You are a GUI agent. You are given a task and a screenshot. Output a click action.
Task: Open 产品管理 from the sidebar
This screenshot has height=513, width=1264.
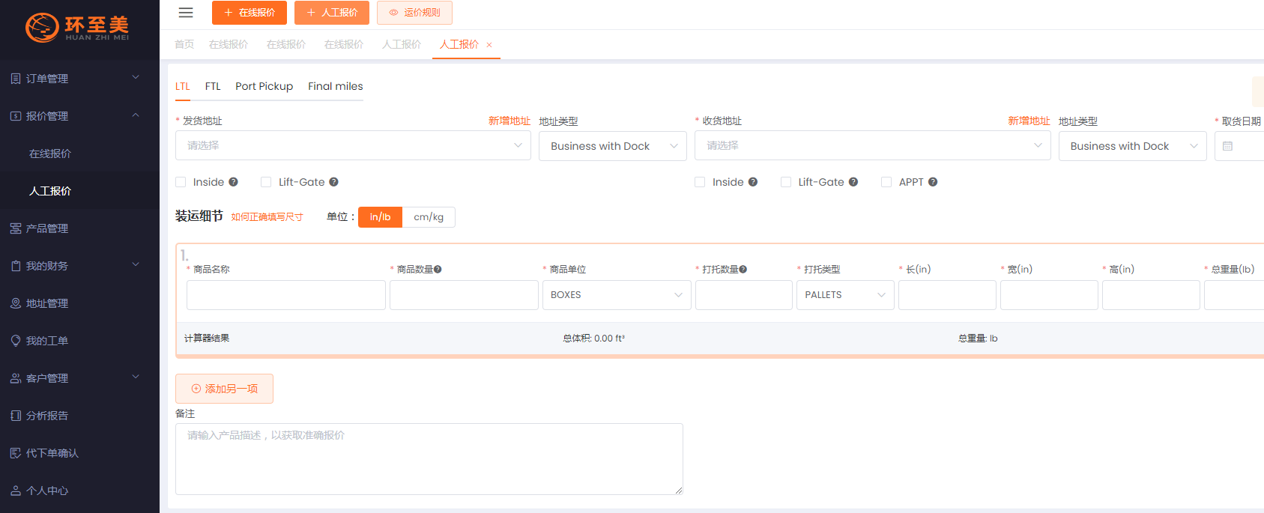47,228
